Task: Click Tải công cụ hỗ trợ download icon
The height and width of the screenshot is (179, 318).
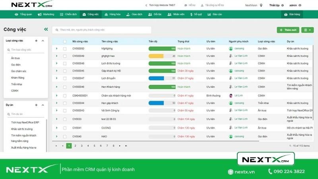Action: [202, 5]
